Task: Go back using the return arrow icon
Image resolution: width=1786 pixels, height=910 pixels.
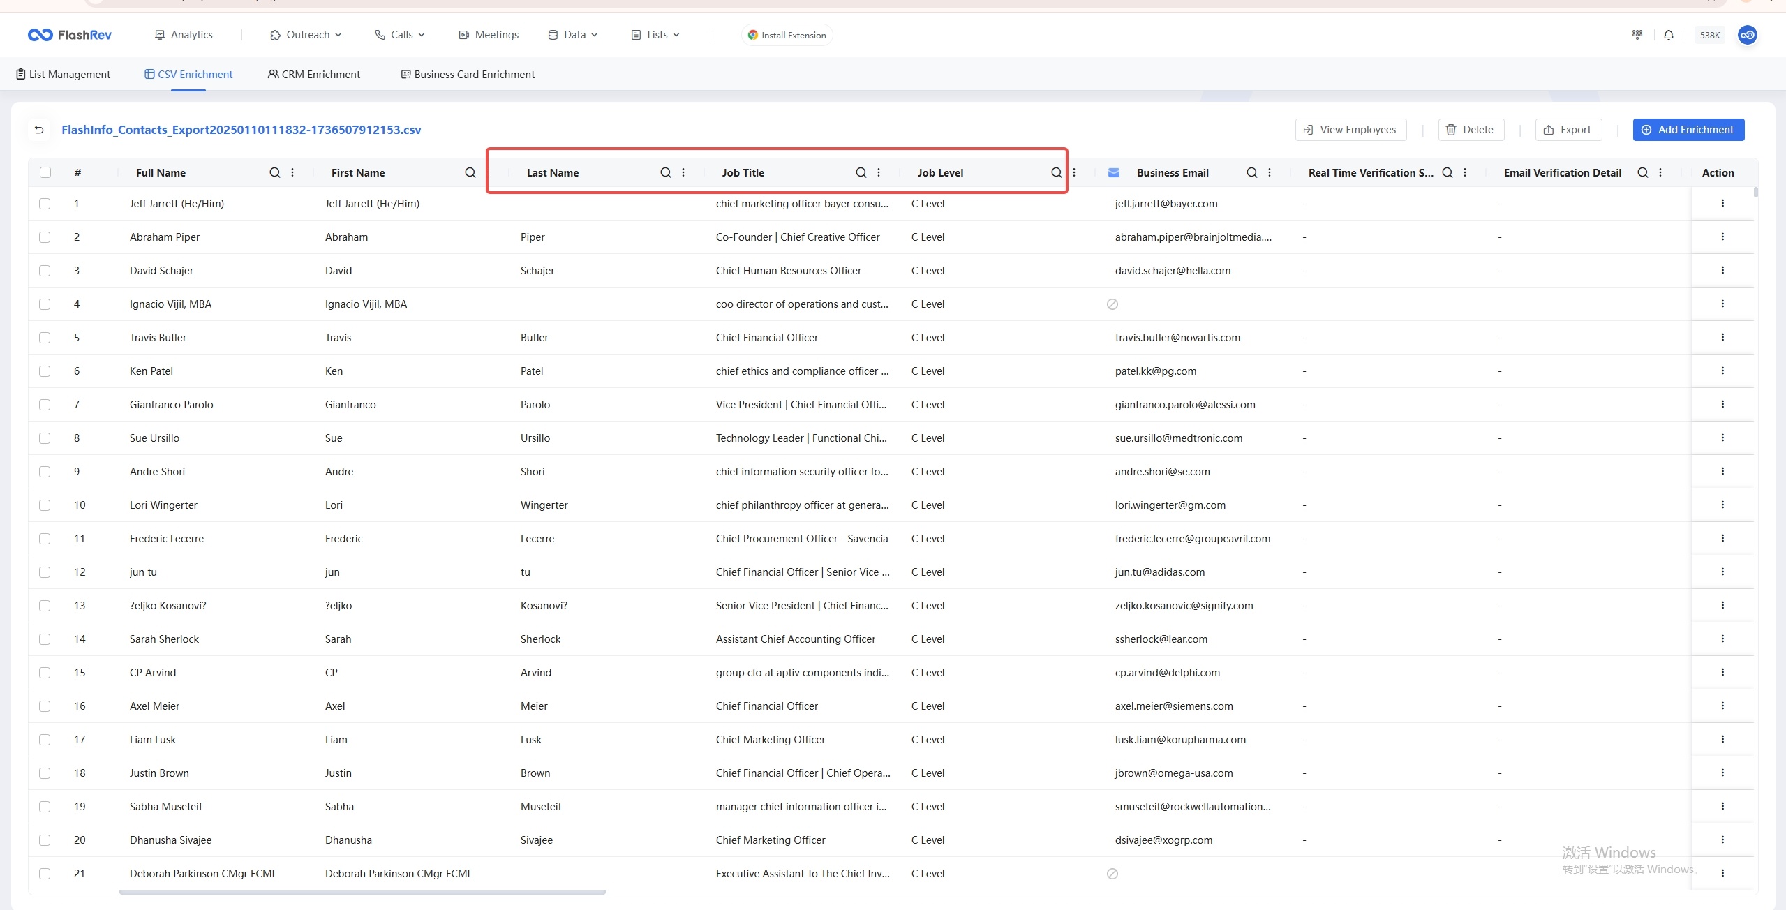Action: point(39,130)
